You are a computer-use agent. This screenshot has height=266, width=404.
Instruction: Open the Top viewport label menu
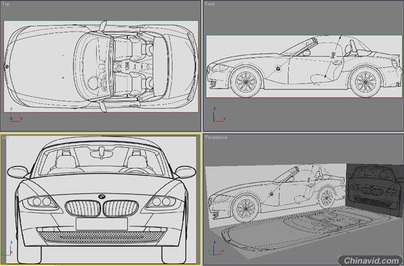tap(5, 4)
